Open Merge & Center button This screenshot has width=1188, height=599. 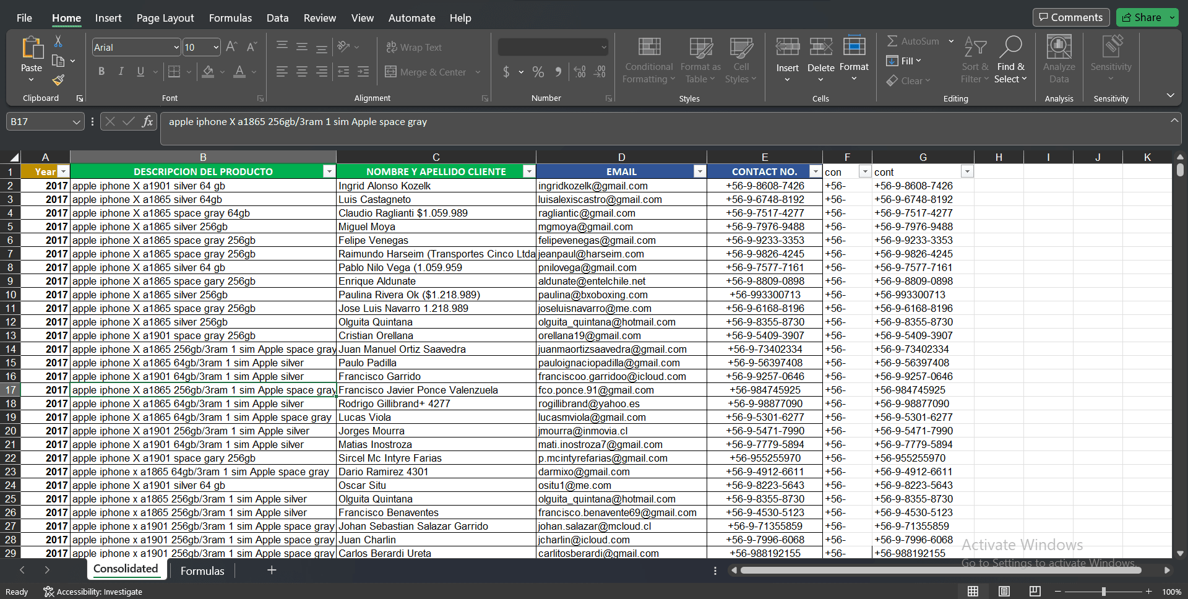pyautogui.click(x=426, y=72)
